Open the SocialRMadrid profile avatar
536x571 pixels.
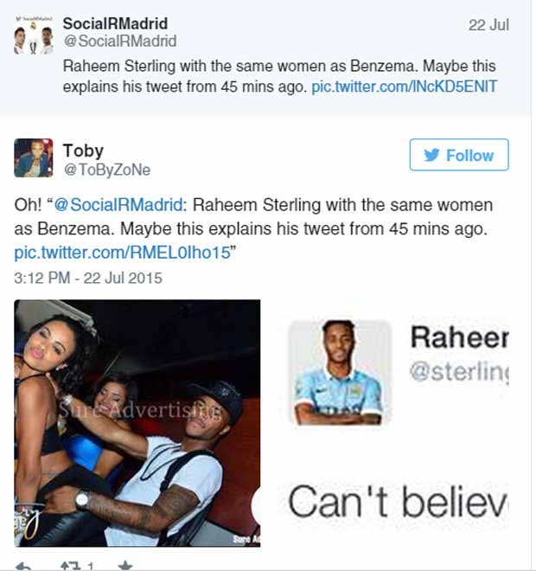click(34, 35)
